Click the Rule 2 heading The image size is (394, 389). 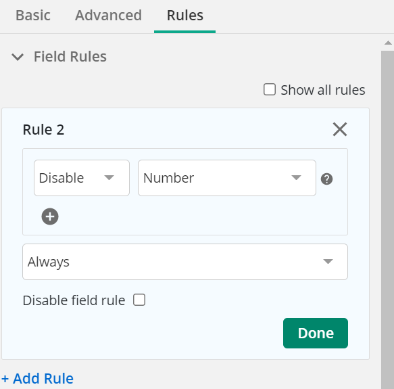(43, 130)
